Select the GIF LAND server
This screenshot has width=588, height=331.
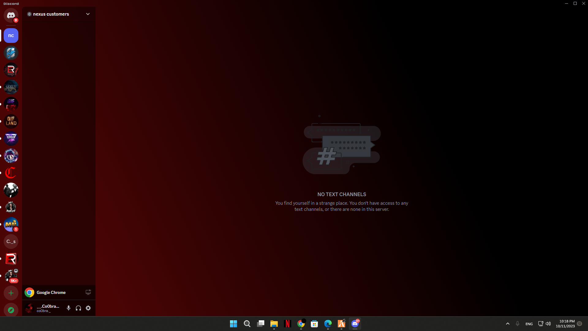click(x=11, y=121)
